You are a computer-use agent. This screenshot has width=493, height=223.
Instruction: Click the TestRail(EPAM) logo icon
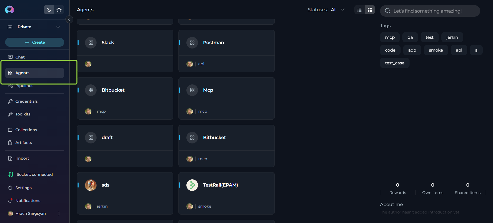(x=192, y=185)
